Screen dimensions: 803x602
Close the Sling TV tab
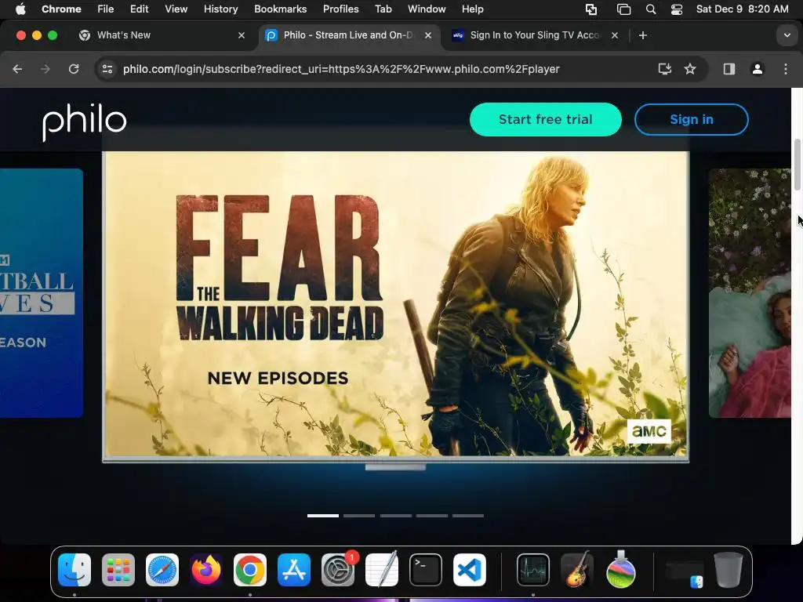[615, 35]
